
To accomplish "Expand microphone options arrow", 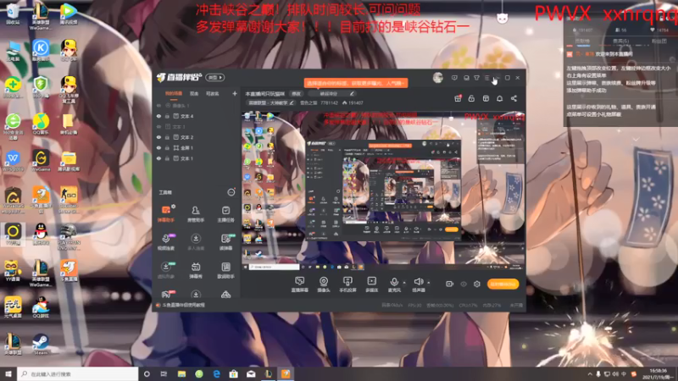I will pos(404,283).
